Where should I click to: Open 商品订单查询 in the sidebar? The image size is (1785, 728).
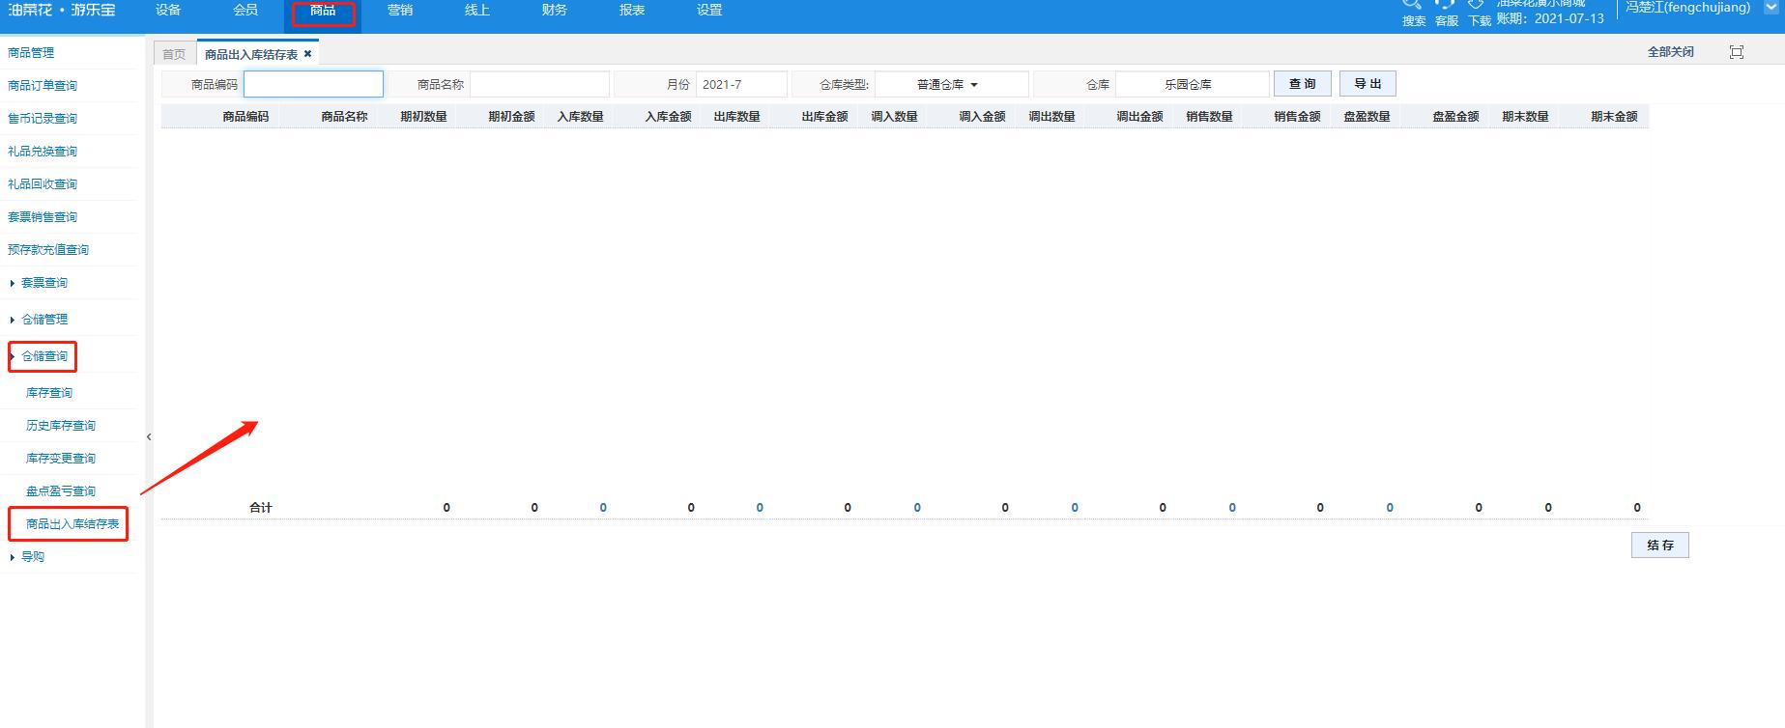click(43, 86)
